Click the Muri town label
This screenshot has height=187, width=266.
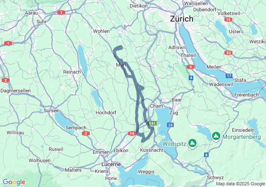121,65
